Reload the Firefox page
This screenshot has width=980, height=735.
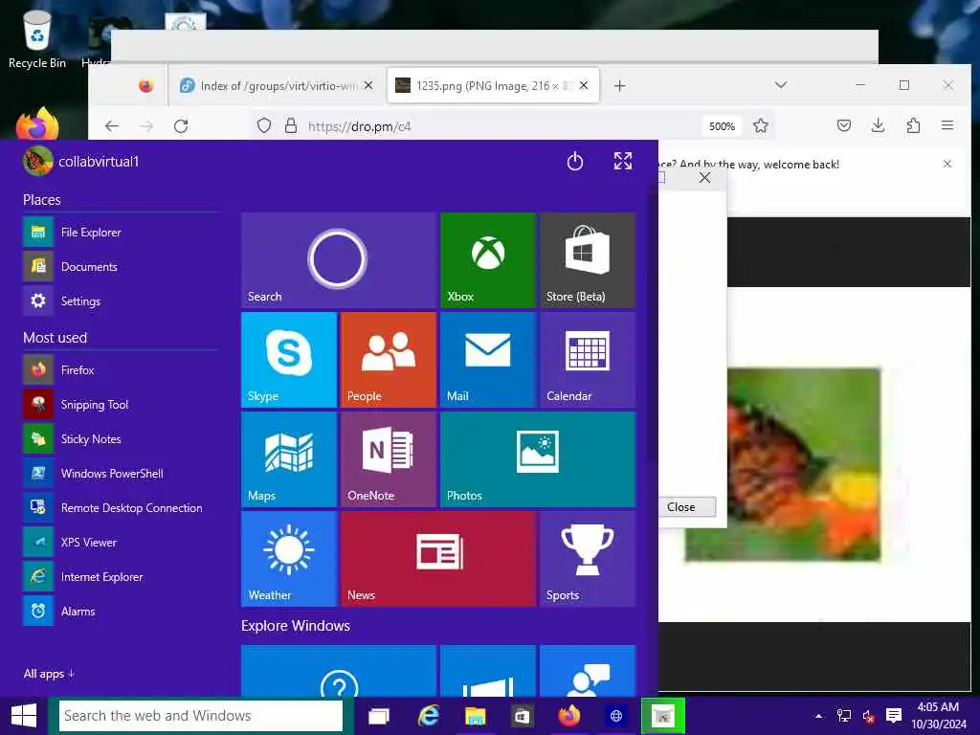[181, 126]
